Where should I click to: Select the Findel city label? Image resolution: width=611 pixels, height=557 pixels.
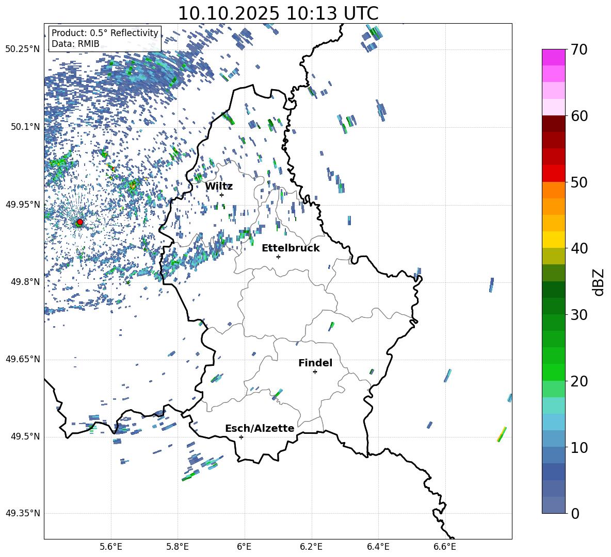coord(315,363)
